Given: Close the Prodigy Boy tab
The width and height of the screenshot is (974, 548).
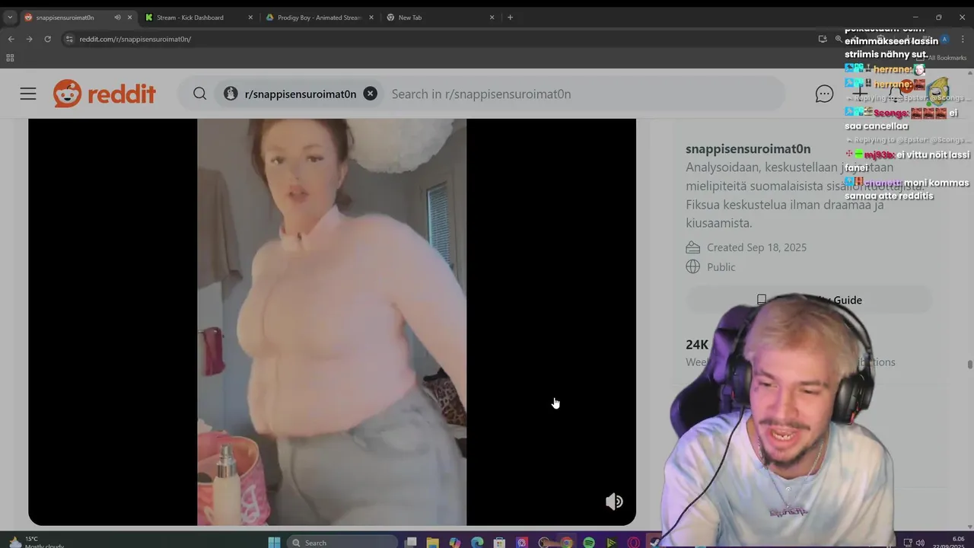Looking at the screenshot, I should pyautogui.click(x=371, y=18).
